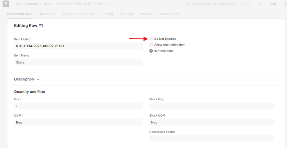This screenshot has width=287, height=148.
Task: Focus the Qty input field
Action: point(78,106)
